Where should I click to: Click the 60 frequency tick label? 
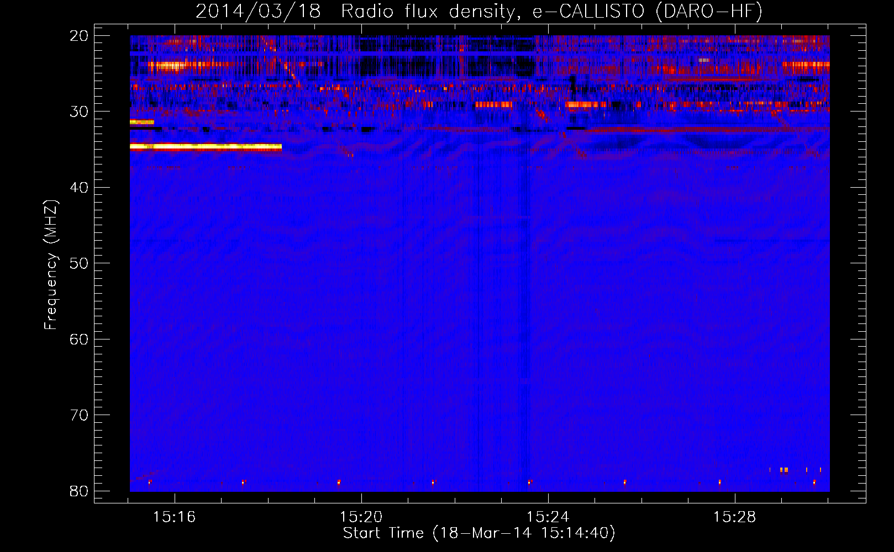[79, 339]
